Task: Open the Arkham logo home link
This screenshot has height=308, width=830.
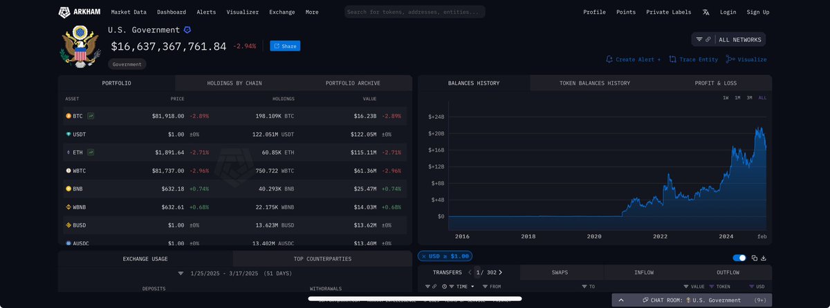Action: pos(78,12)
